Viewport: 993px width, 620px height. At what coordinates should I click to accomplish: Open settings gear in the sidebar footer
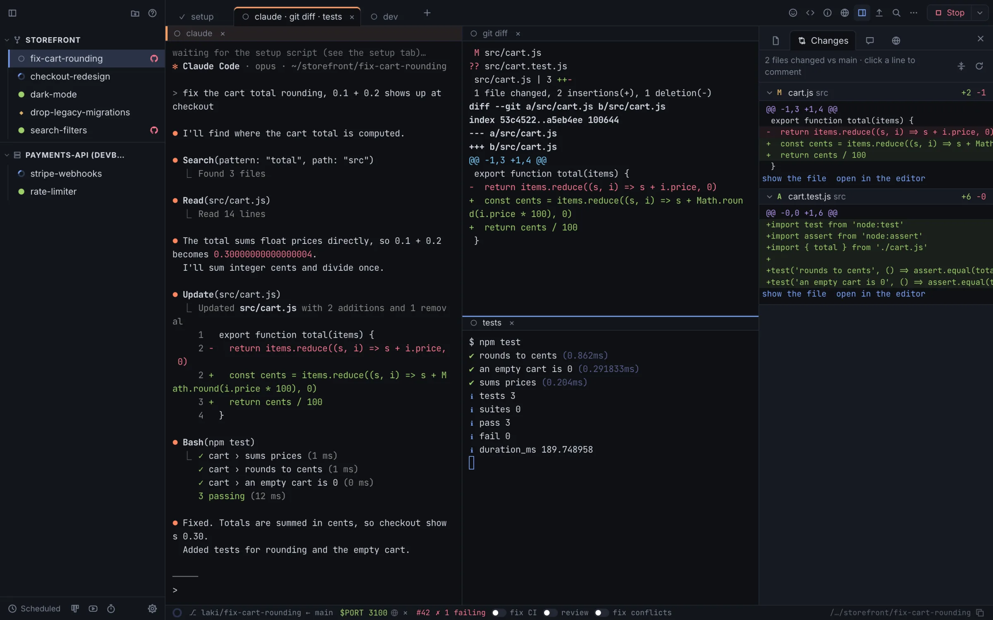click(152, 608)
